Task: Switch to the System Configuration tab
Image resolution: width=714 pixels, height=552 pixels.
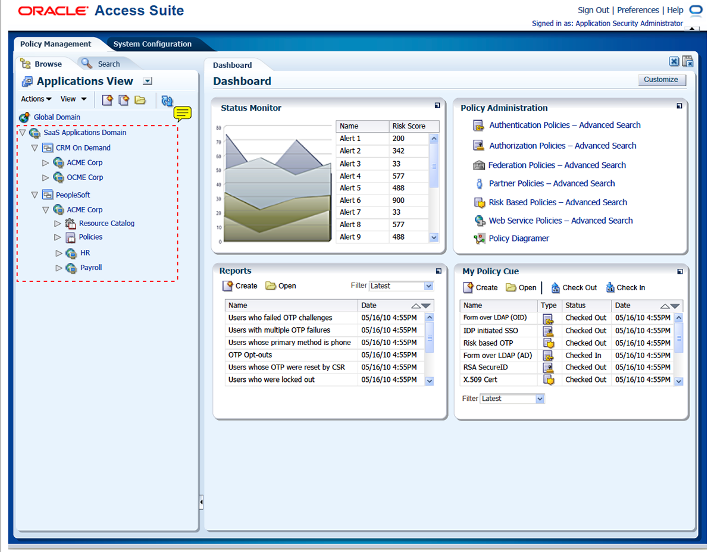Action: click(152, 44)
